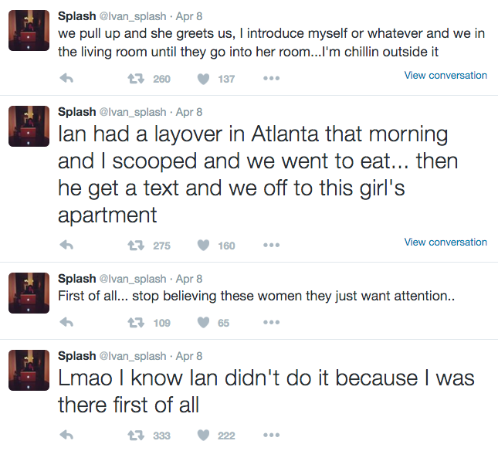The height and width of the screenshot is (451, 498).
Task: Open more options on 'we pull up' tweet
Action: click(271, 78)
